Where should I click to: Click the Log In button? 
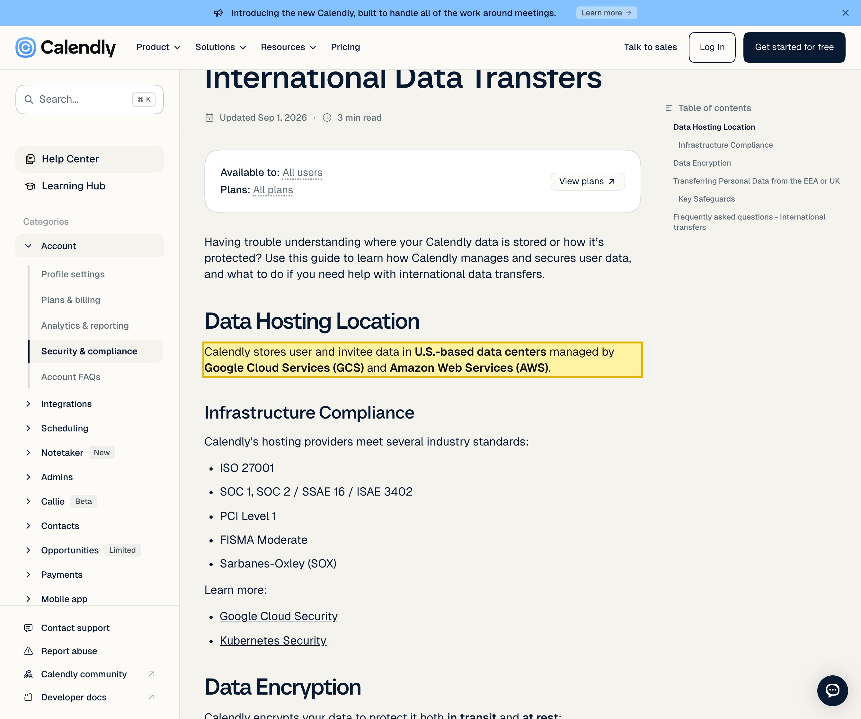[x=712, y=47]
